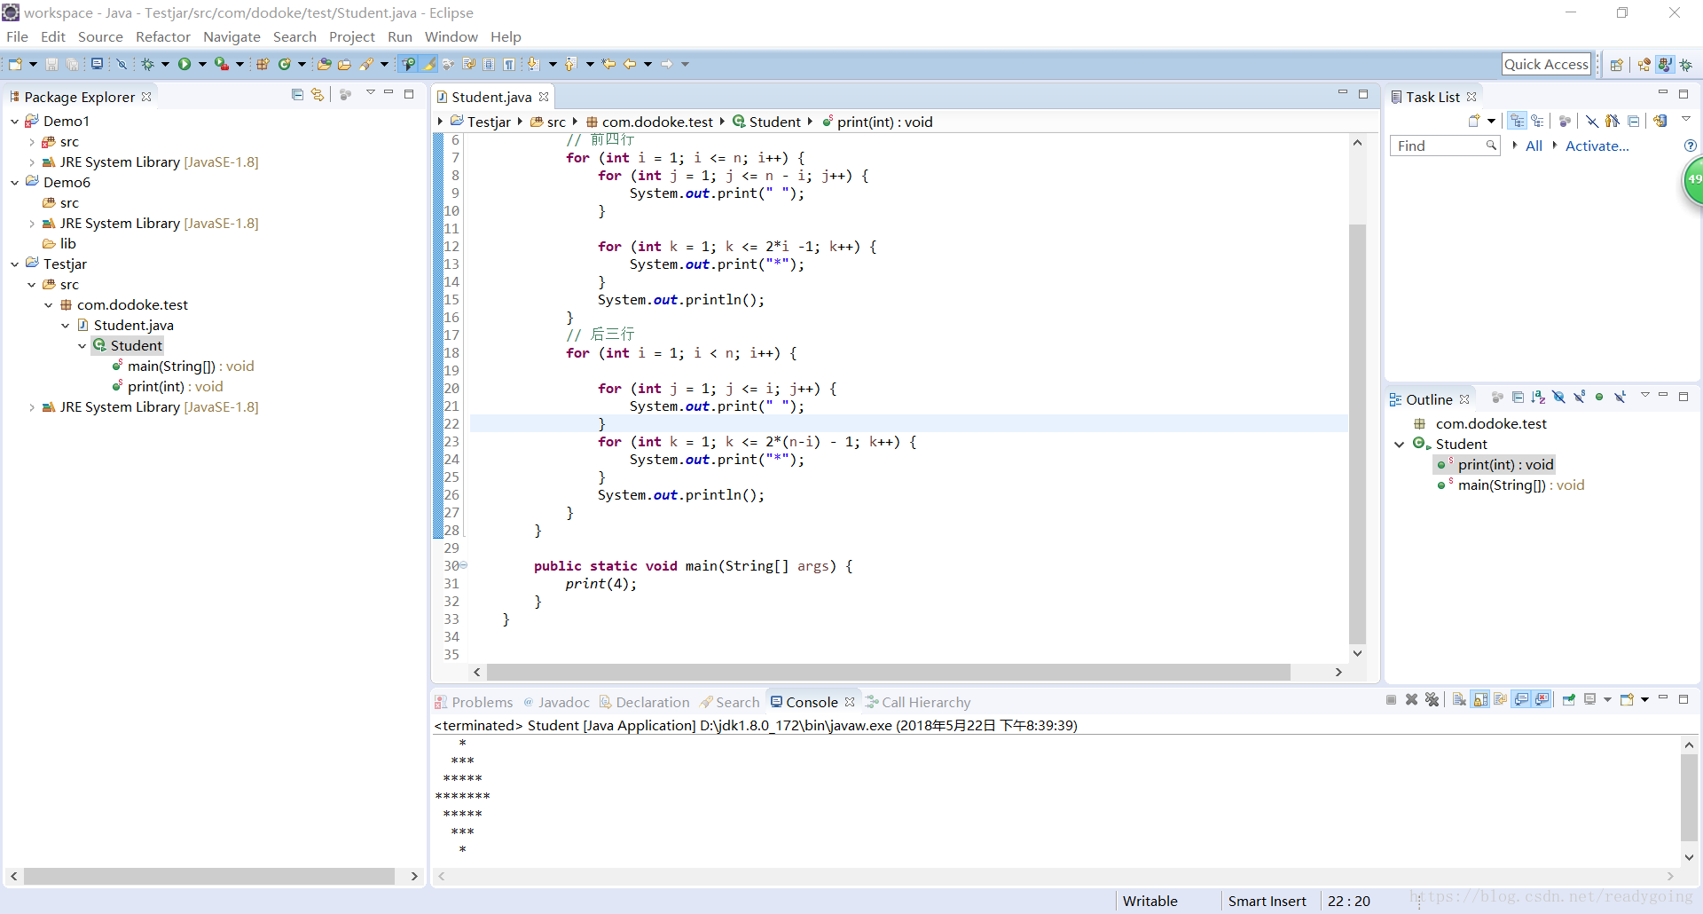Open the Navigate menu

[x=232, y=36]
